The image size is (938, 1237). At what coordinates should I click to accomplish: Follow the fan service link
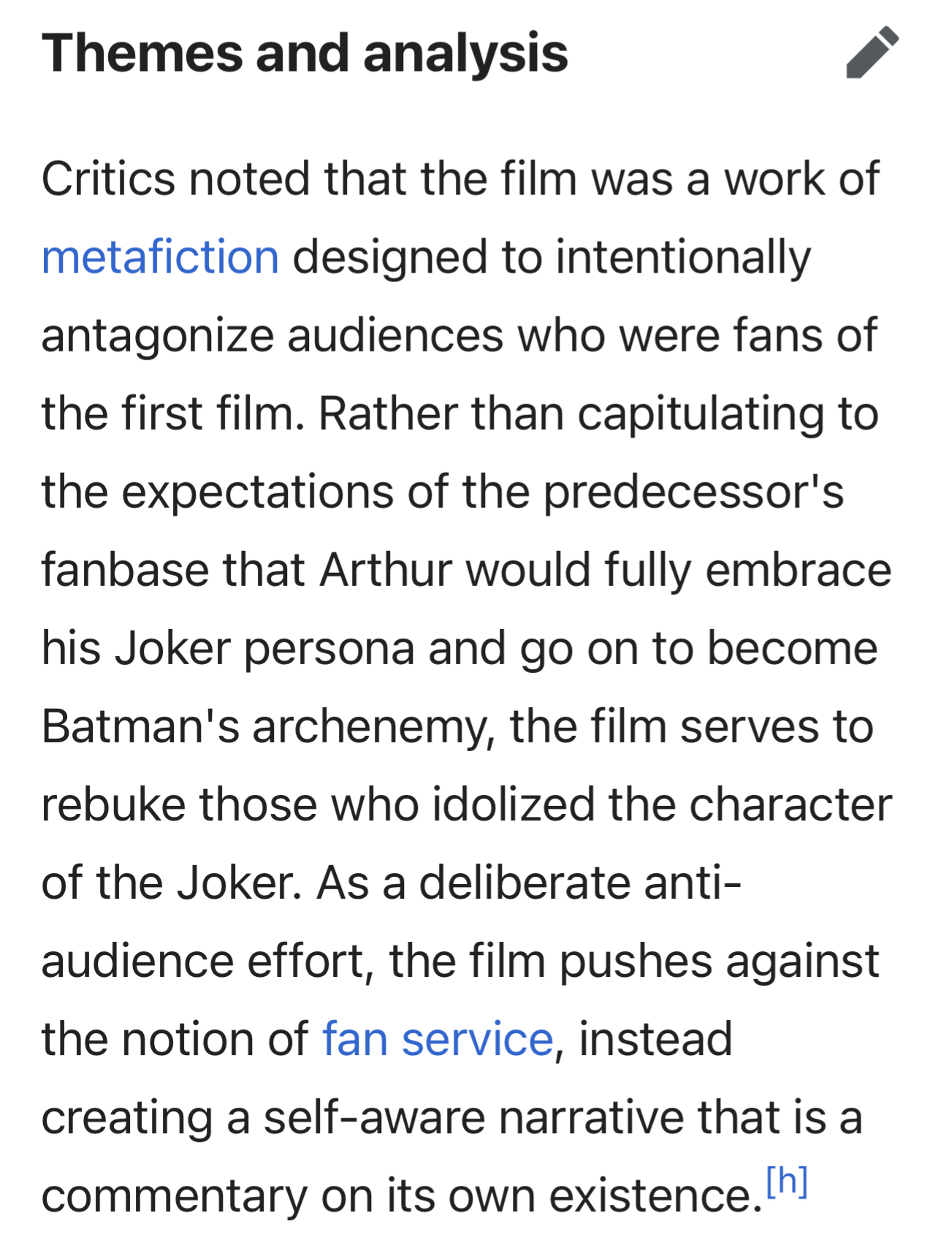pos(438,1039)
